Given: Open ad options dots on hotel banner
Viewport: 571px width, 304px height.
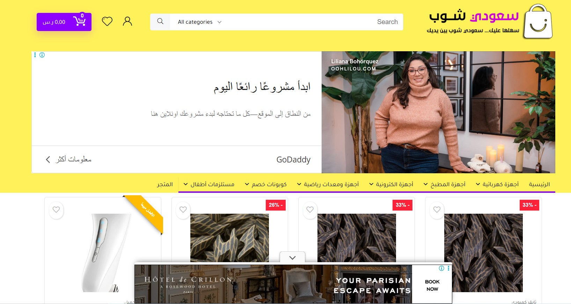Looking at the screenshot, I should [x=448, y=268].
